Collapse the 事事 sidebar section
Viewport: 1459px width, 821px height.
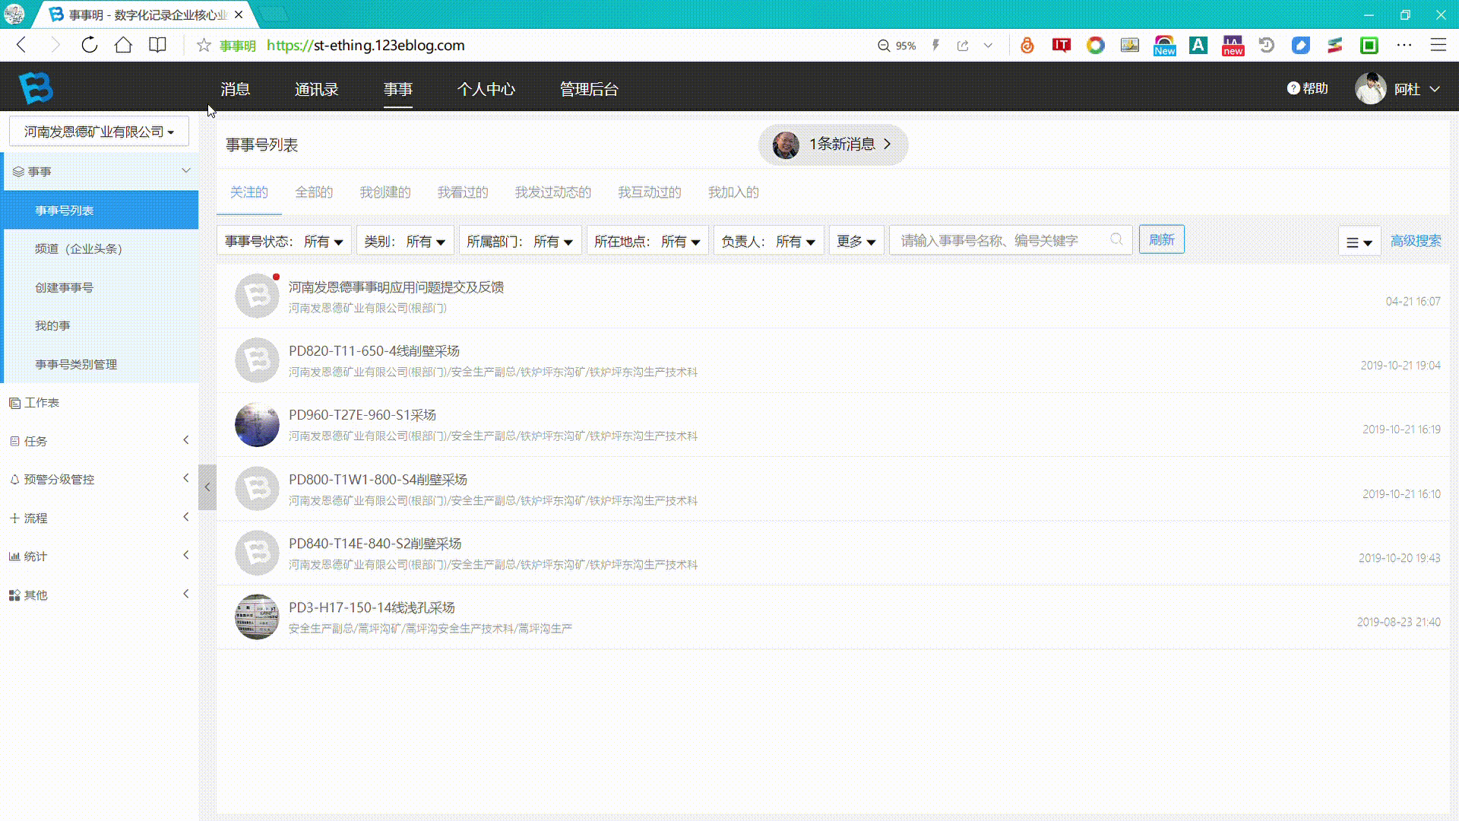point(185,171)
